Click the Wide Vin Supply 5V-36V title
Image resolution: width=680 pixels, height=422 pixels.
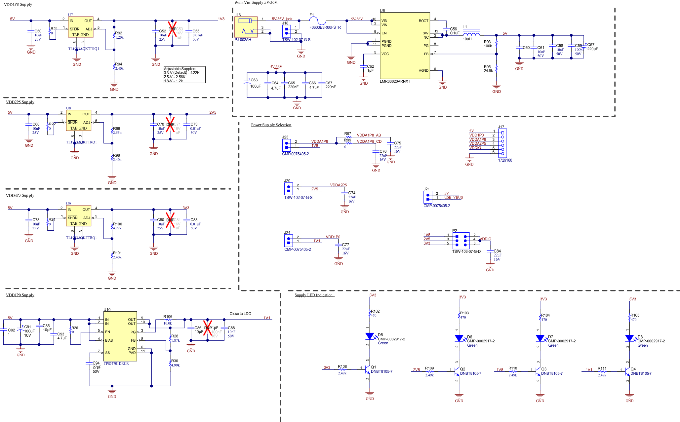[256, 2]
